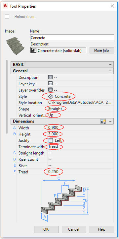Open the Justify dropdown showing Left
This screenshot has width=119, height=239.
coord(80,140)
